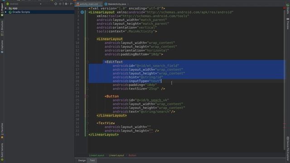Click the http://schemas.android.com/apk/res/android URL

189,12
